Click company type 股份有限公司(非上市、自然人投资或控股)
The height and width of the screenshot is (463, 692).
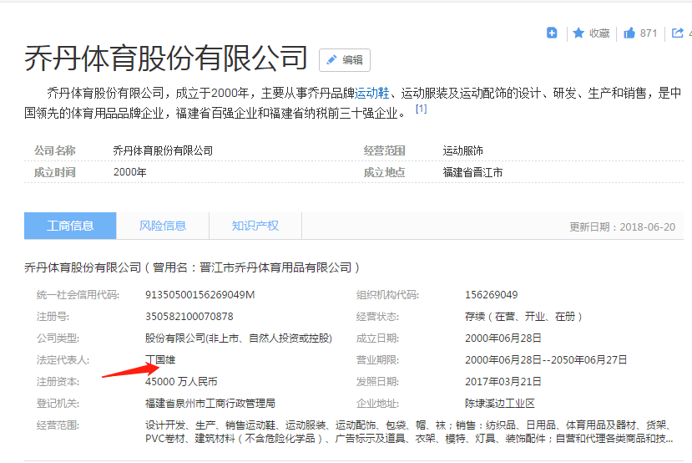[239, 338]
